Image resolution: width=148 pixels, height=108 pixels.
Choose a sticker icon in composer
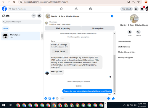pyautogui.click(x=54, y=99)
